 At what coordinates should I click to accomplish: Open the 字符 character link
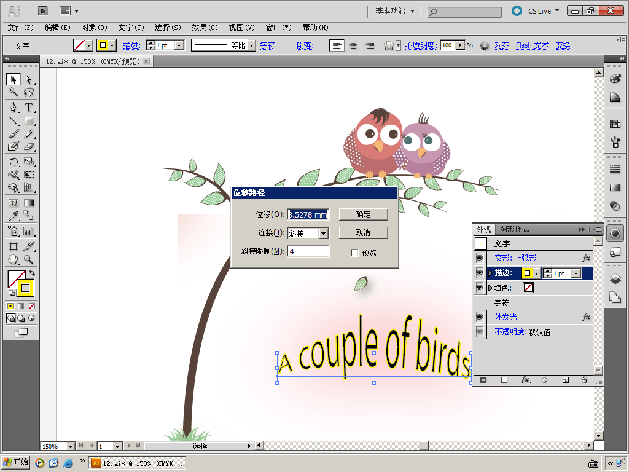coord(268,45)
